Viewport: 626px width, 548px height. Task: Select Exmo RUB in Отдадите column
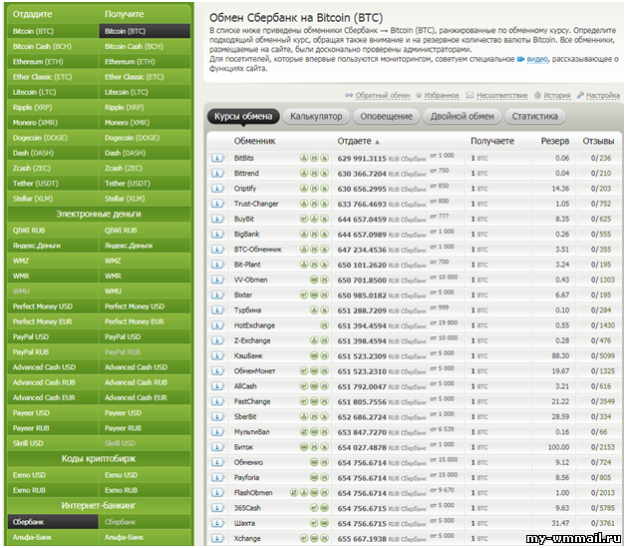(x=53, y=490)
